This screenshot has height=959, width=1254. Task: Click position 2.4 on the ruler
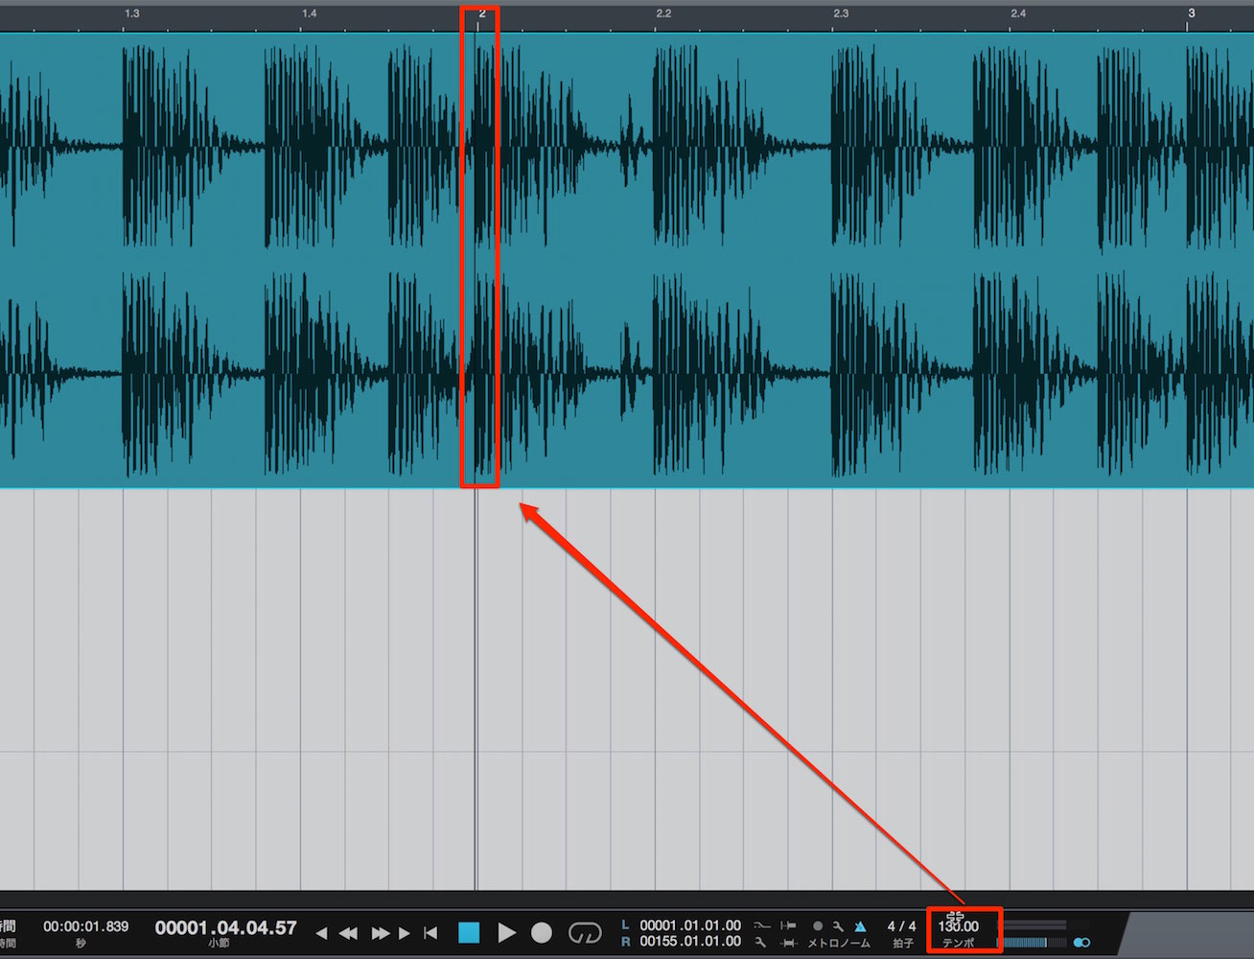click(1018, 13)
